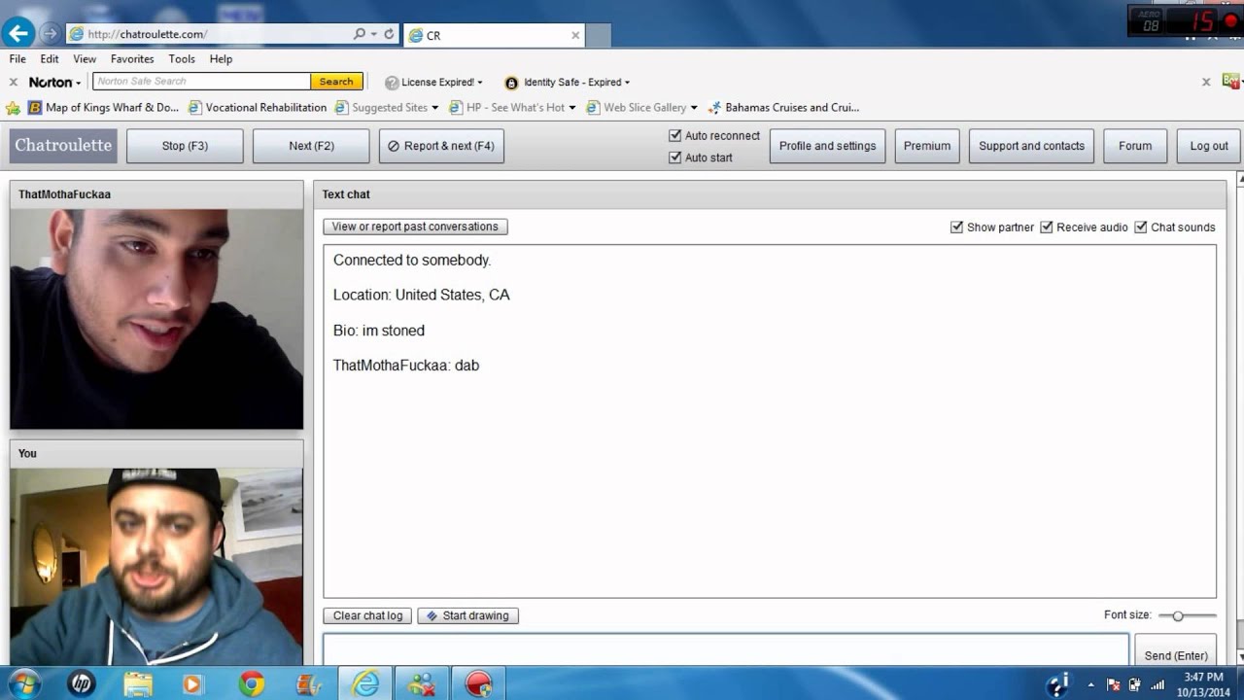Close the Norton toolbar with its X
The height and width of the screenshot is (700, 1244).
pos(14,82)
